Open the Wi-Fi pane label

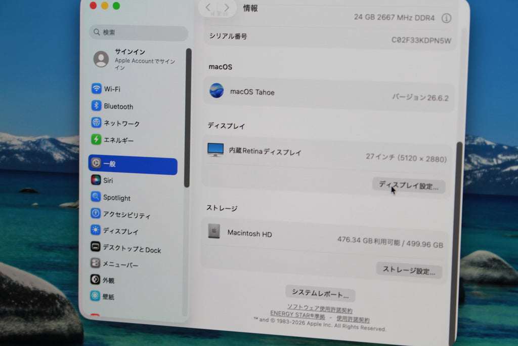click(112, 89)
